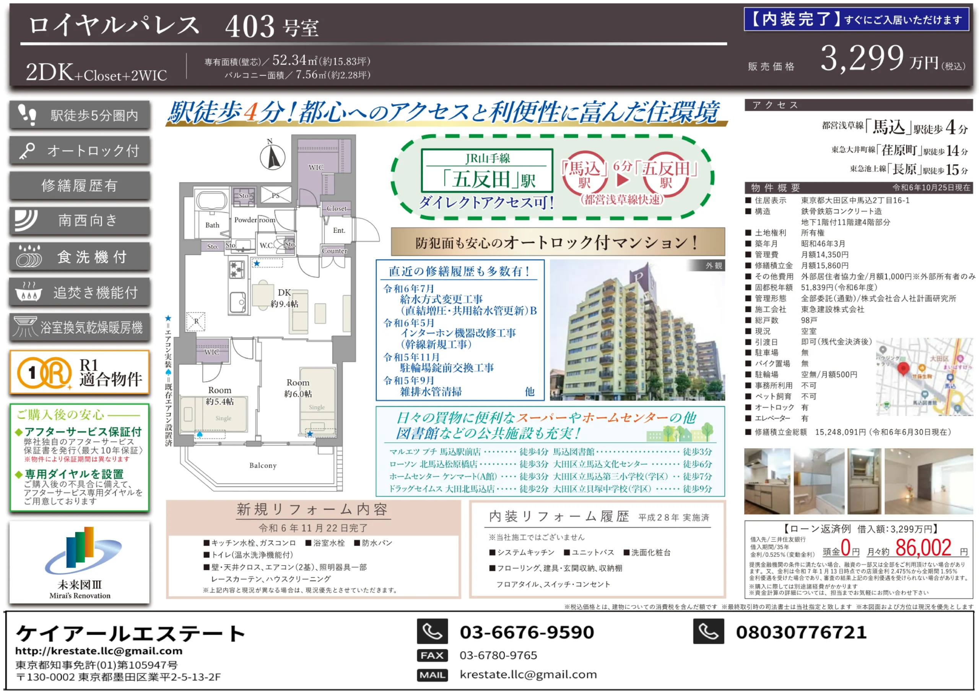Click the マルエツ プチ 馬込駅前店 徒歩4分 row
Image resolution: width=979 pixels, height=691 pixels.
468,452
